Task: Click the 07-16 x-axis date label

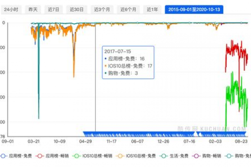Action: (189, 141)
